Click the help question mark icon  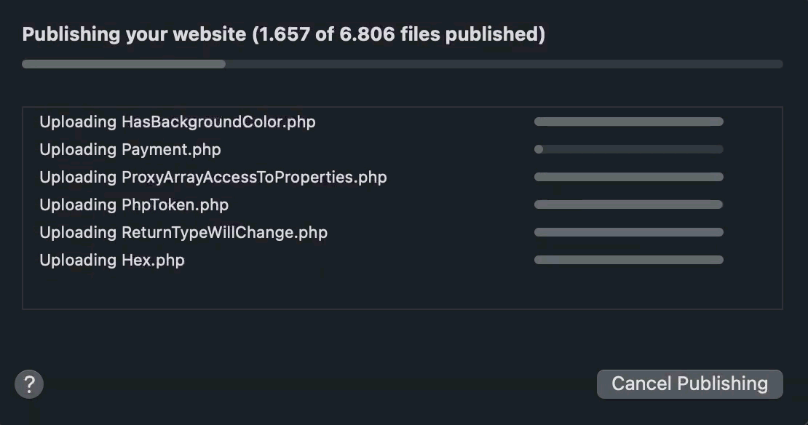coord(29,384)
